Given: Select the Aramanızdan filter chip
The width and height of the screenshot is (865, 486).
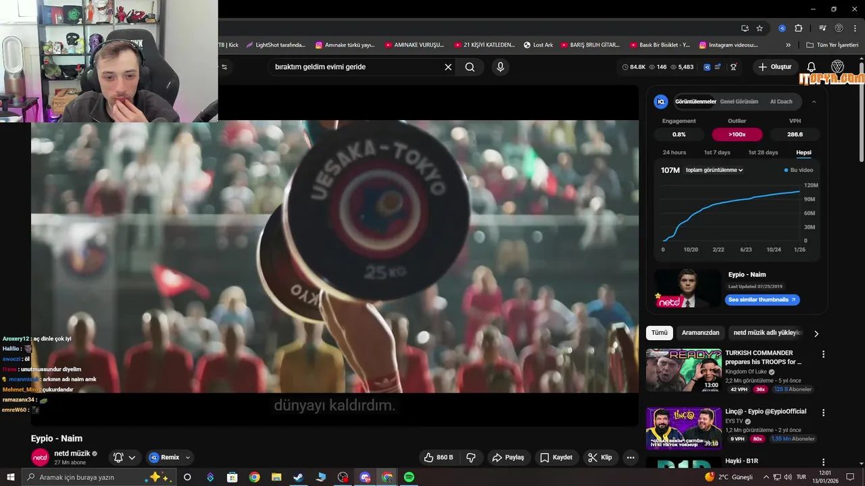Looking at the screenshot, I should (x=700, y=333).
